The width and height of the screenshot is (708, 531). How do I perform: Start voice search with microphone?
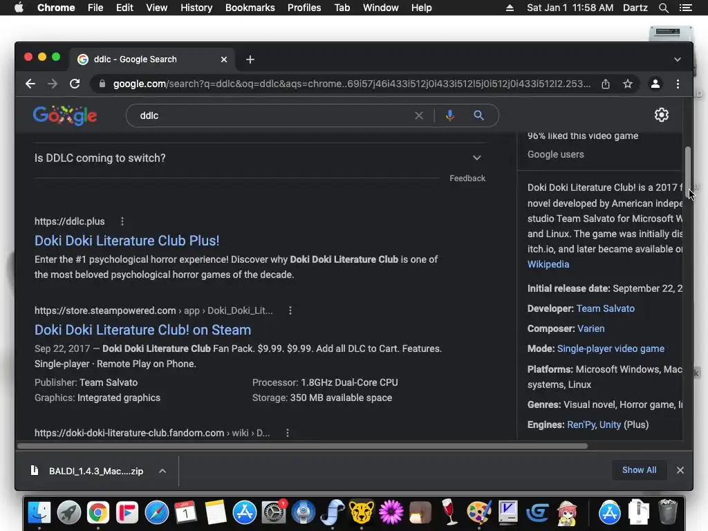[449, 115]
